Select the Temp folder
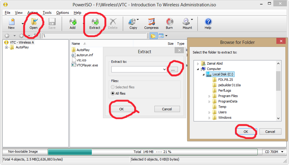 [219, 107]
